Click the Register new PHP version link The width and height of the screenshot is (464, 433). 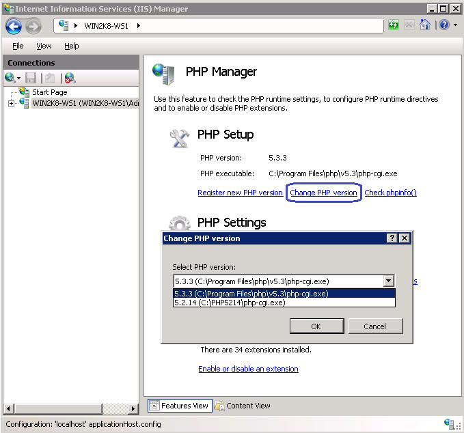(x=240, y=193)
